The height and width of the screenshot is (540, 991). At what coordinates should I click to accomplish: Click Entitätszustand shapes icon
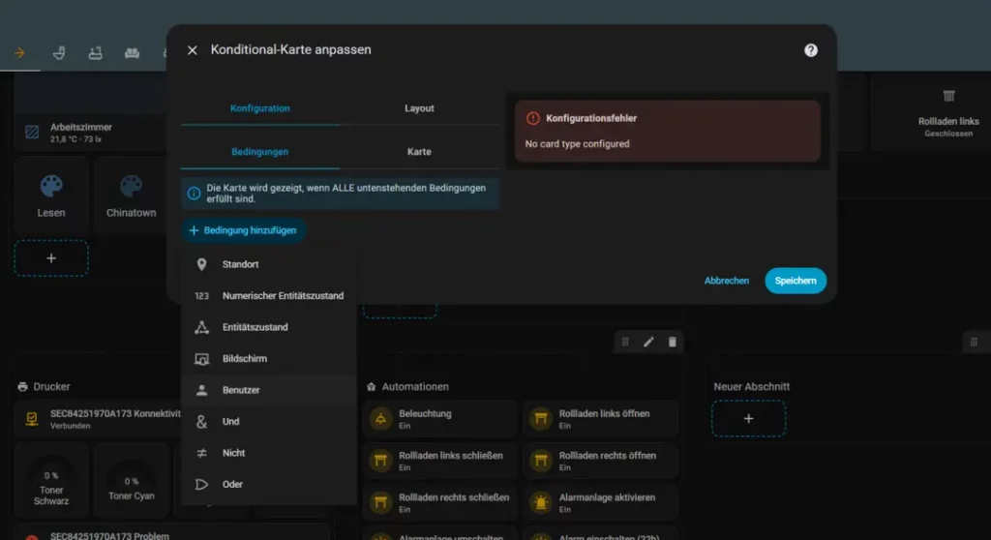(201, 327)
